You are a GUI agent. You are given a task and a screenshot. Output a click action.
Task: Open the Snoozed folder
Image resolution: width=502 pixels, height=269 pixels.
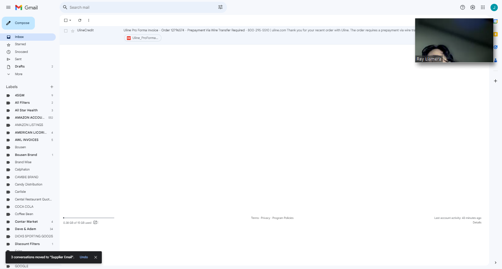[28, 52]
